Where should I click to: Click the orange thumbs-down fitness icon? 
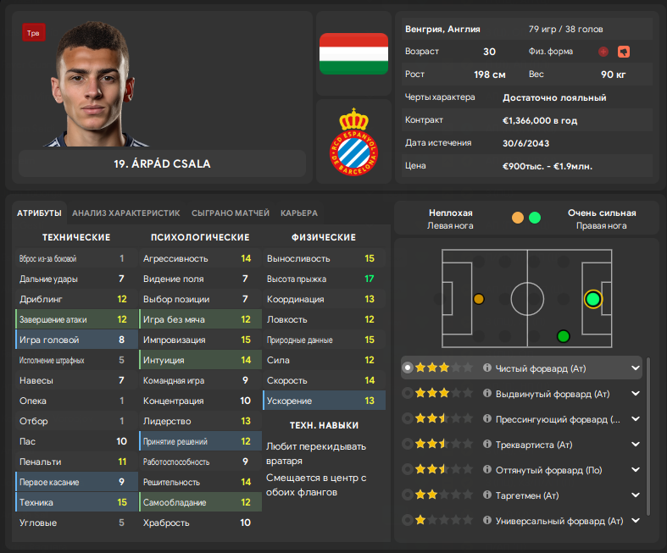tap(624, 52)
